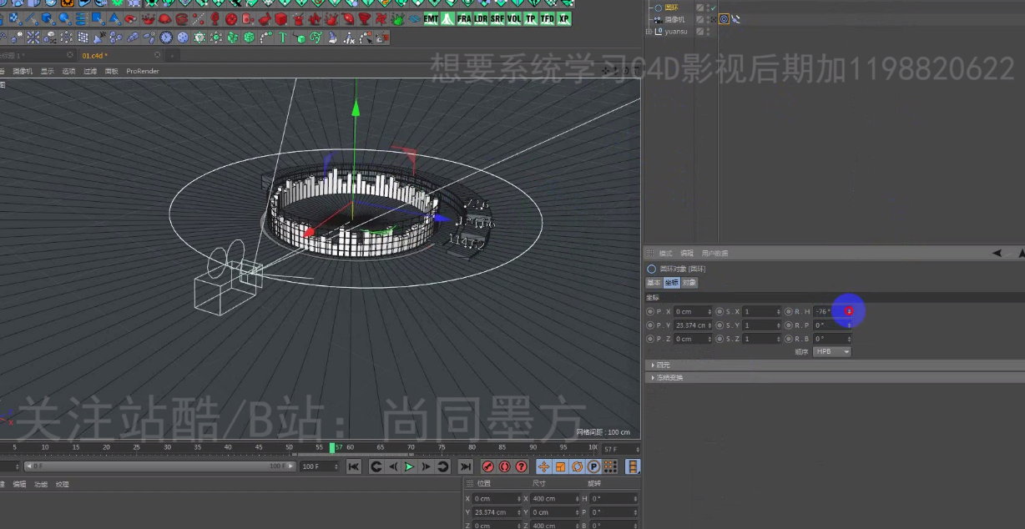Open the HPB rotation order dropdown
Viewport: 1025px width, 529px height.
[x=832, y=352]
